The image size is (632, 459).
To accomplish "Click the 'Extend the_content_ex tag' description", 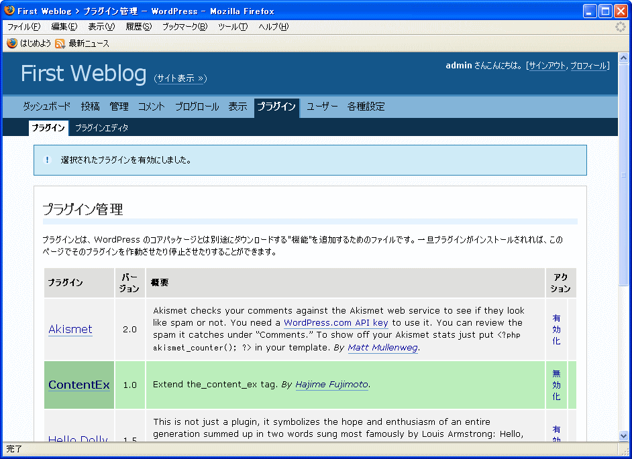I will 215,385.
